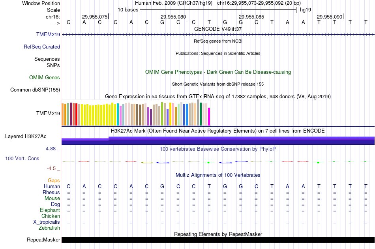The image size is (375, 249).
Task: Click the Sequences label on the left
Action: click(x=47, y=59)
